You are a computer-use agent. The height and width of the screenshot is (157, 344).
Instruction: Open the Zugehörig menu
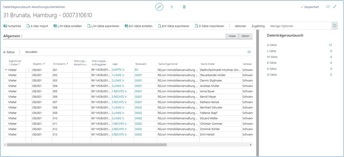(258, 26)
